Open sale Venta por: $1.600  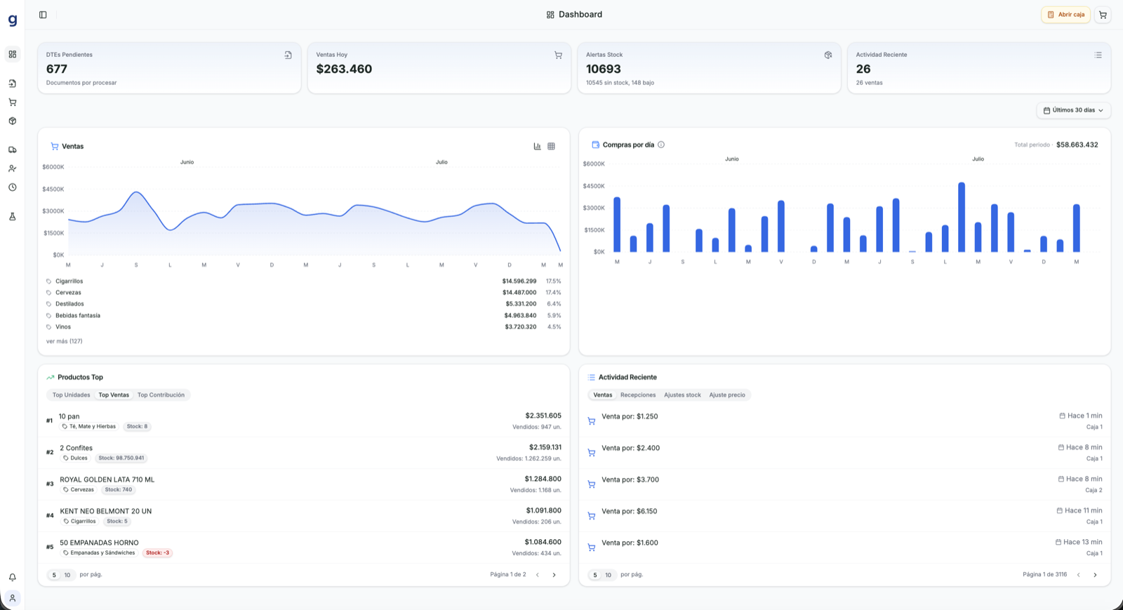click(x=844, y=548)
